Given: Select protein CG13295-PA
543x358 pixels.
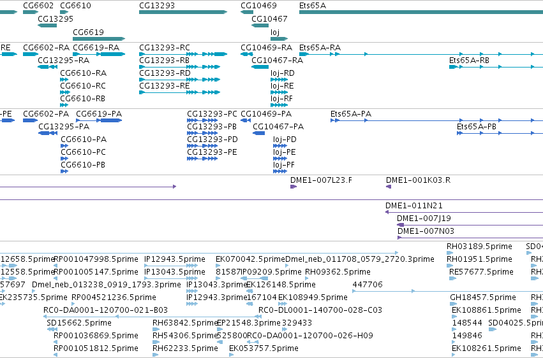Looking at the screenshot, I should pyautogui.click(x=48, y=133).
